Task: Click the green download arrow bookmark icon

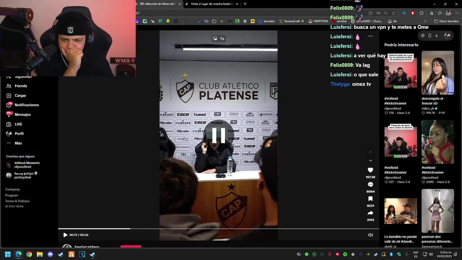Action: coord(168,21)
